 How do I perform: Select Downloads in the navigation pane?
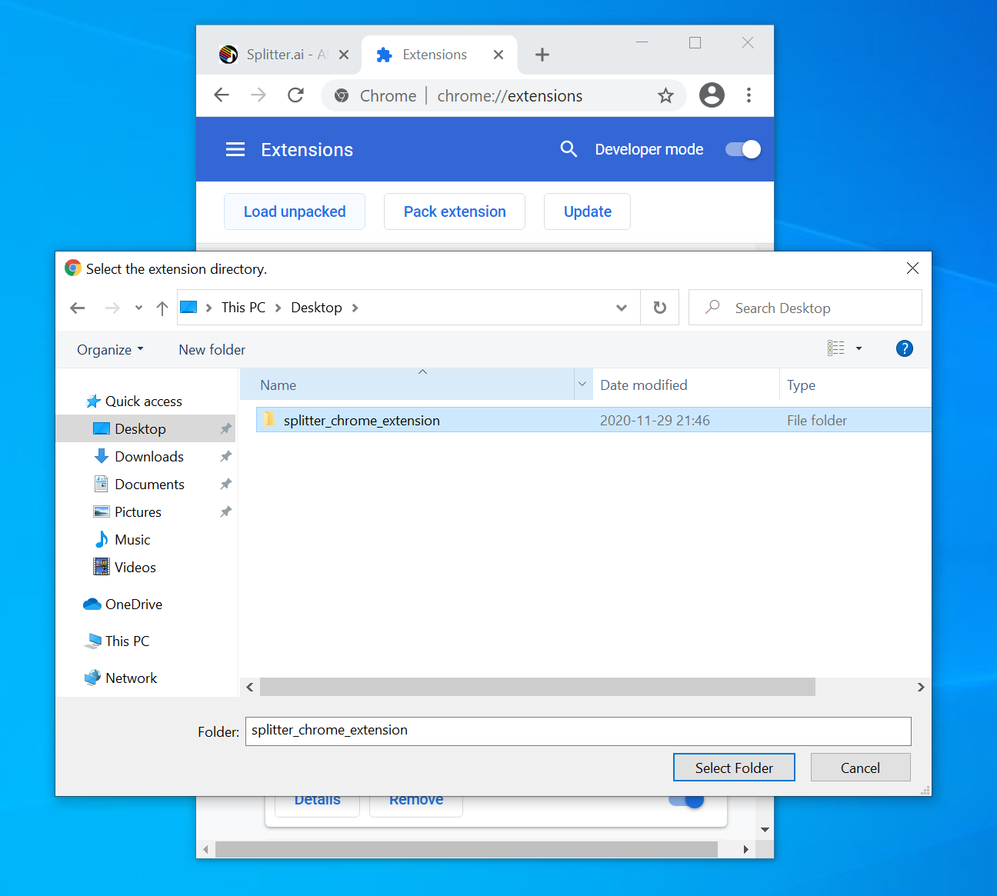tap(149, 457)
